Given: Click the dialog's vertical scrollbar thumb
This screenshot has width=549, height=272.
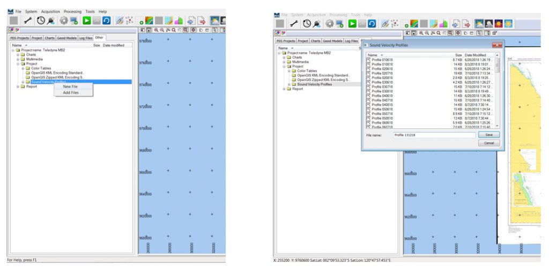Looking at the screenshot, I should coord(497,65).
